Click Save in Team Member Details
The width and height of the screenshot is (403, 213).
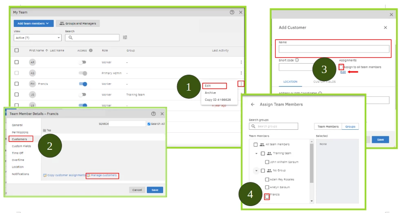[155, 190]
